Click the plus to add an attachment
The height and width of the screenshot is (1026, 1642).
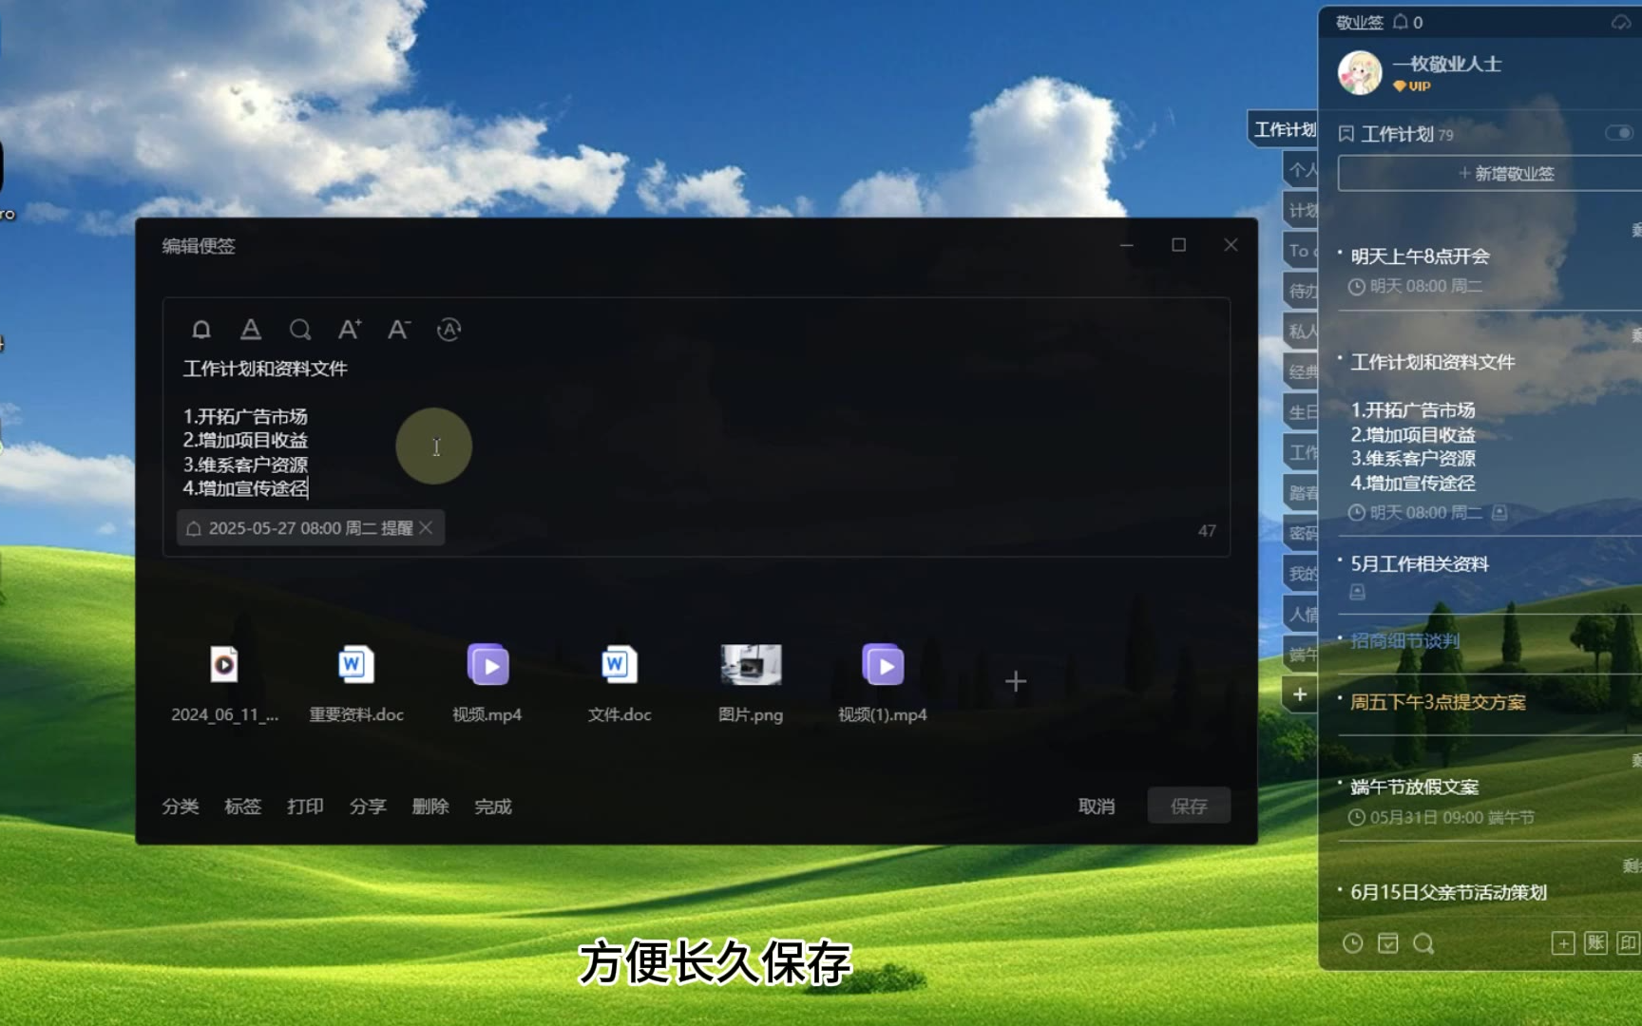pos(1016,681)
